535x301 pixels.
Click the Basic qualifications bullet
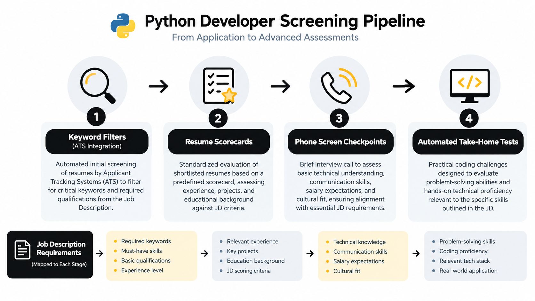(x=142, y=261)
